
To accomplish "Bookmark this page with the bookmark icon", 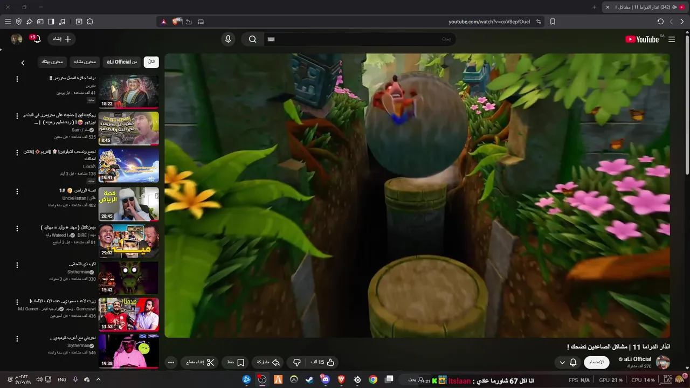I will 553,22.
